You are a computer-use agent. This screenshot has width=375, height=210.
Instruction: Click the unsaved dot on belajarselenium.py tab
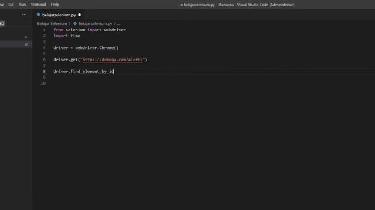tap(80, 15)
